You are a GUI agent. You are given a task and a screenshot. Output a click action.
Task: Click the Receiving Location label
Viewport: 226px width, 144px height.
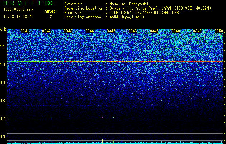(x=84, y=8)
